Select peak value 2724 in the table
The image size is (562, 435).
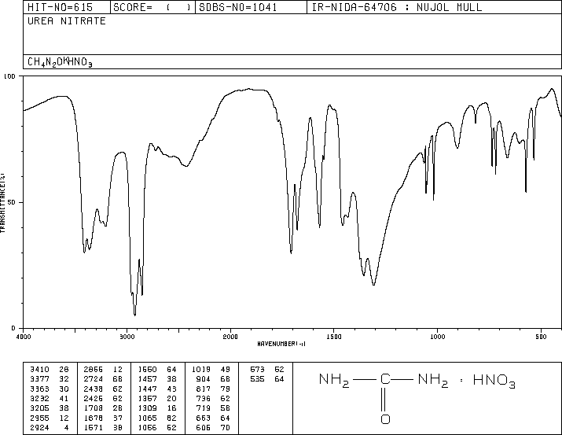pyautogui.click(x=94, y=379)
